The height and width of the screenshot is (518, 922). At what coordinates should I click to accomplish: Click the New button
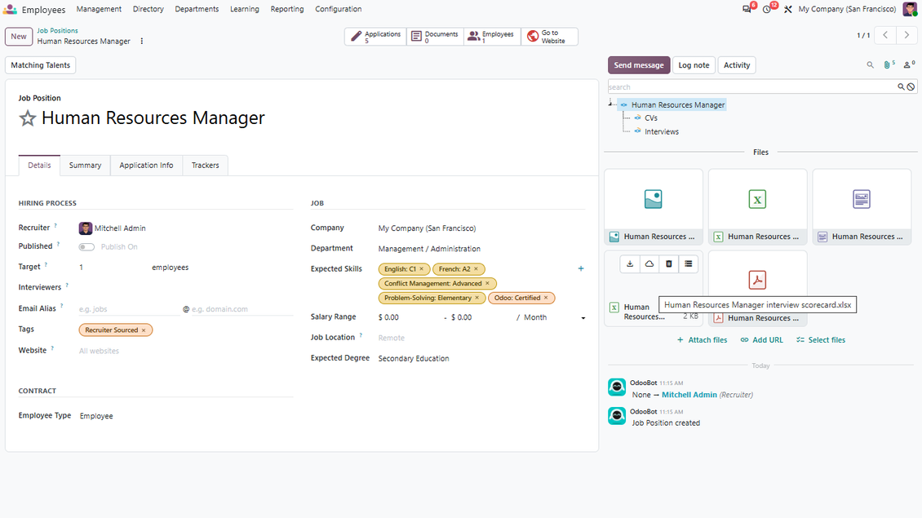19,37
